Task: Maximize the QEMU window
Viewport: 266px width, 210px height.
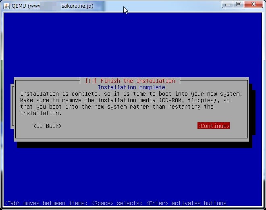Action: (x=239, y=4)
